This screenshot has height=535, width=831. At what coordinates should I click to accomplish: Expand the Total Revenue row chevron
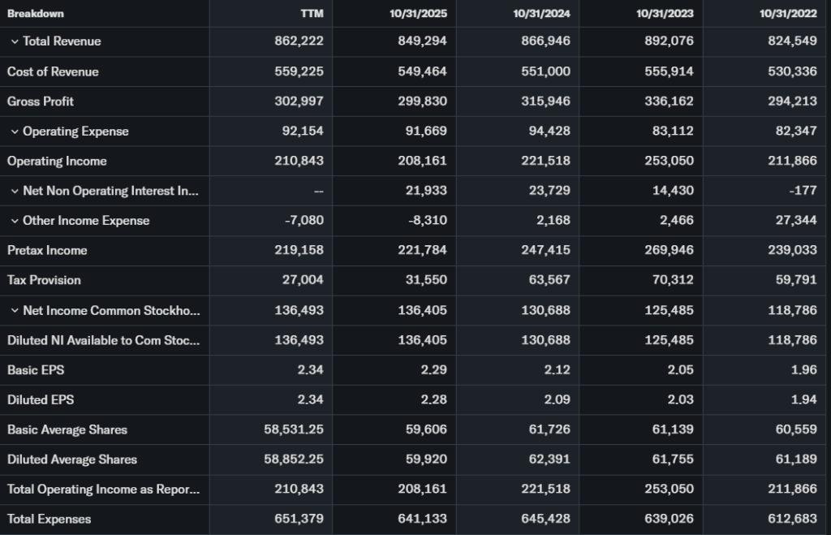[15, 41]
